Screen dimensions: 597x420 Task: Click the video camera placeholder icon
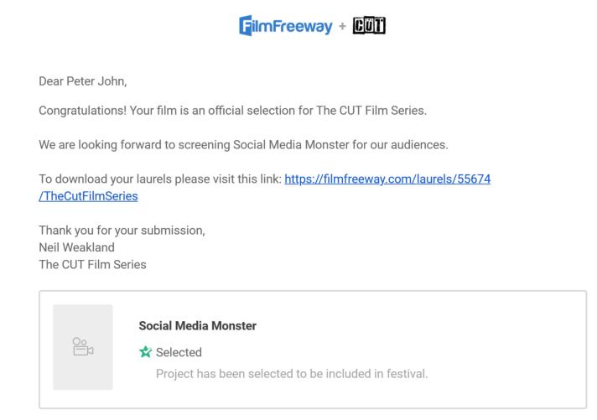(82, 346)
